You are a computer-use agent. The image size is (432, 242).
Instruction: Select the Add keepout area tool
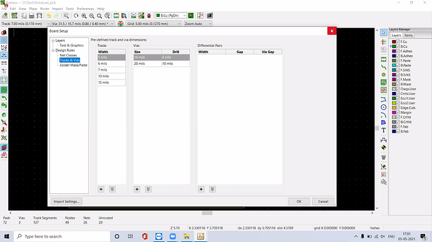click(x=384, y=90)
